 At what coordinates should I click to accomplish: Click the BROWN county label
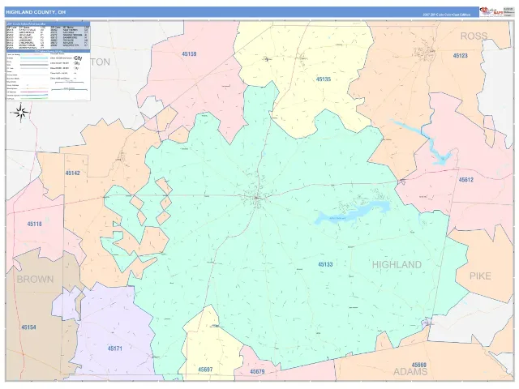point(35,279)
